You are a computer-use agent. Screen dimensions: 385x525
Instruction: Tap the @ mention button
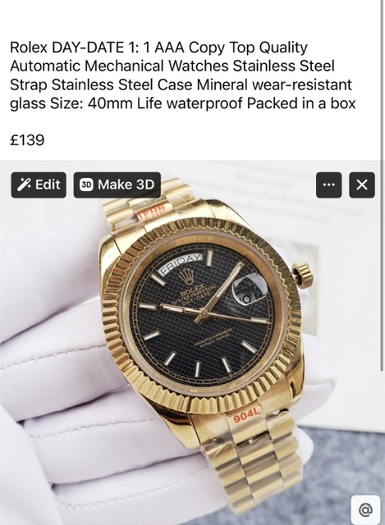(x=365, y=510)
